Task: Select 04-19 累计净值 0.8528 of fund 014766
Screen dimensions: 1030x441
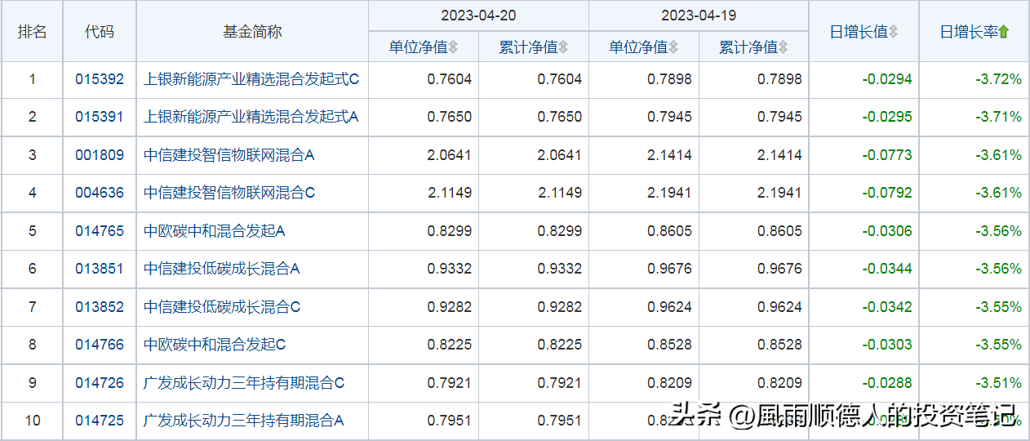Action: pyautogui.click(x=779, y=345)
